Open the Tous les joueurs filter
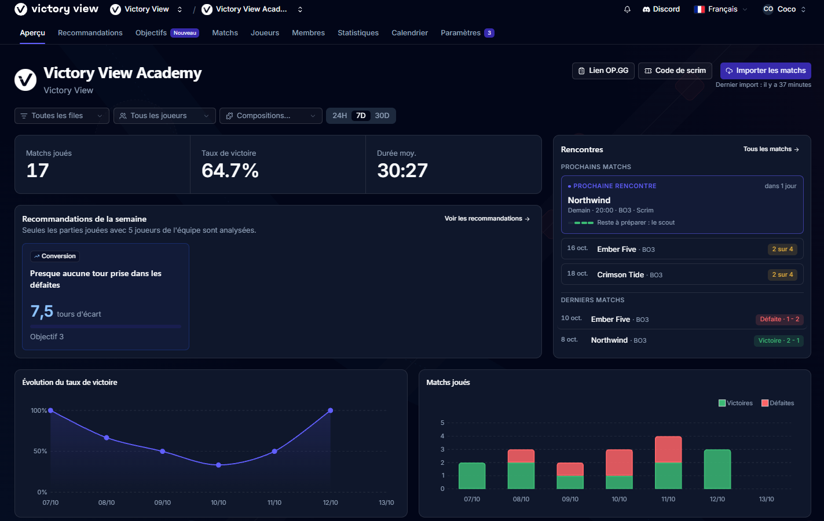The height and width of the screenshot is (521, 824). click(164, 116)
